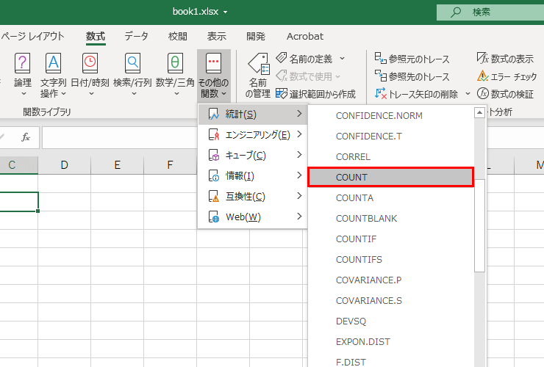The width and height of the screenshot is (544, 367).
Task: Switch to the 数式 formulas tab
Action: 96,36
